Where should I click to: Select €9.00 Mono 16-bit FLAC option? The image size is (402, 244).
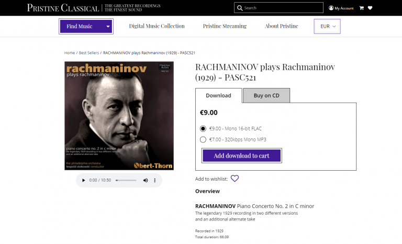pos(203,128)
